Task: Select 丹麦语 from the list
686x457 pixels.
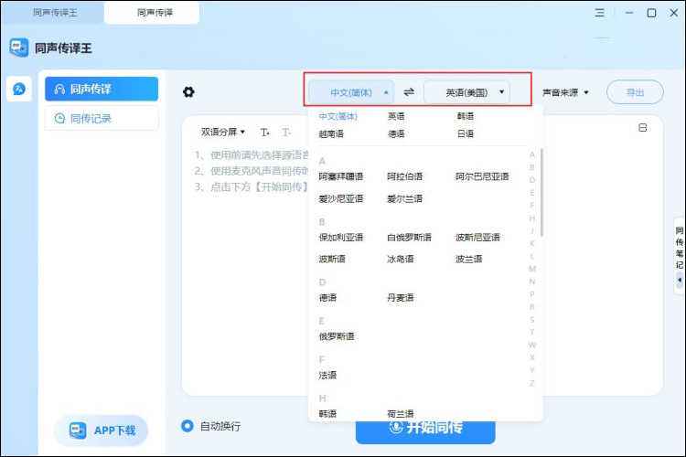Action: (401, 298)
